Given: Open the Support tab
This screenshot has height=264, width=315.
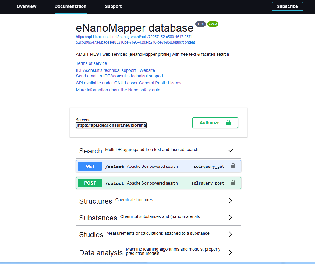Looking at the screenshot, I should [113, 6].
